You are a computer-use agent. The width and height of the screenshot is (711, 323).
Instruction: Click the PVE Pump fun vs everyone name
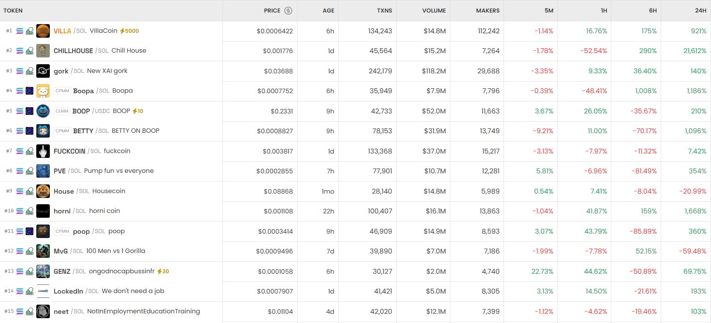(118, 171)
